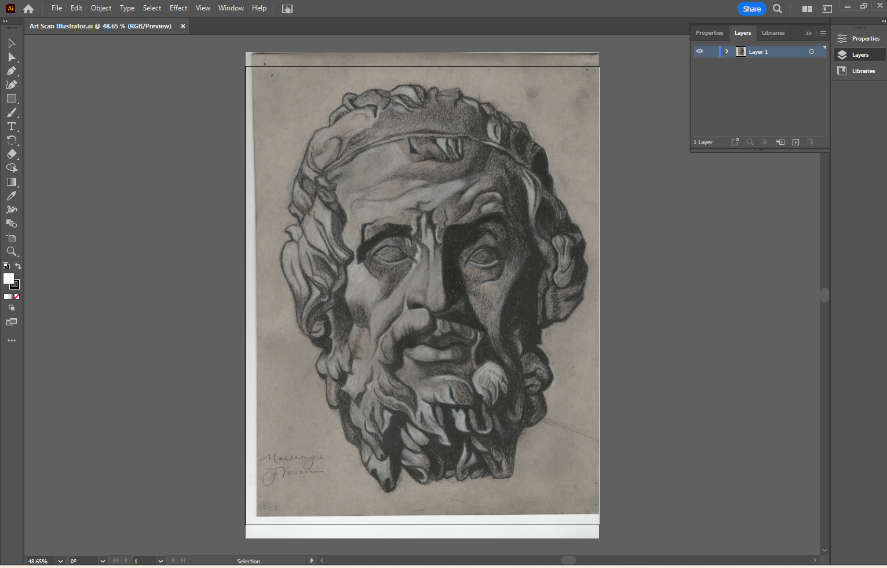This screenshot has height=568, width=887.
Task: Collapse the panel group with double arrows
Action: coord(809,33)
